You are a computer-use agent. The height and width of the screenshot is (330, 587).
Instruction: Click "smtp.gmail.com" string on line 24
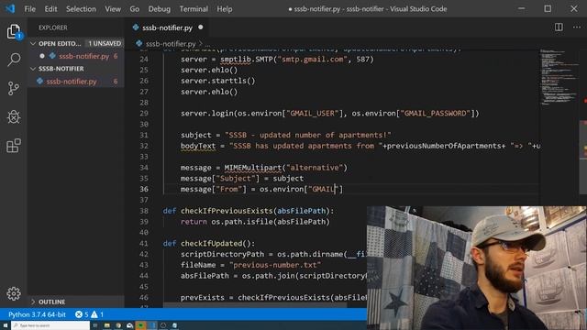click(x=312, y=59)
